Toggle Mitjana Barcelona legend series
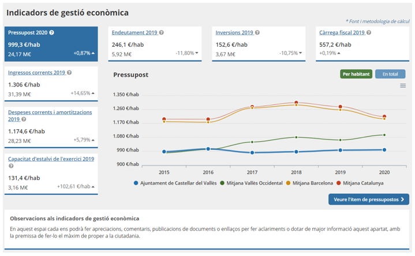The height and width of the screenshot is (256, 415). 312,183
